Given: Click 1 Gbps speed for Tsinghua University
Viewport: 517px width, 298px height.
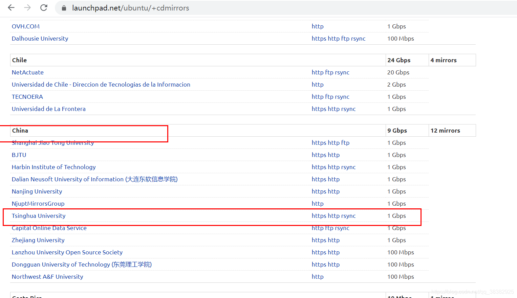Looking at the screenshot, I should [397, 216].
